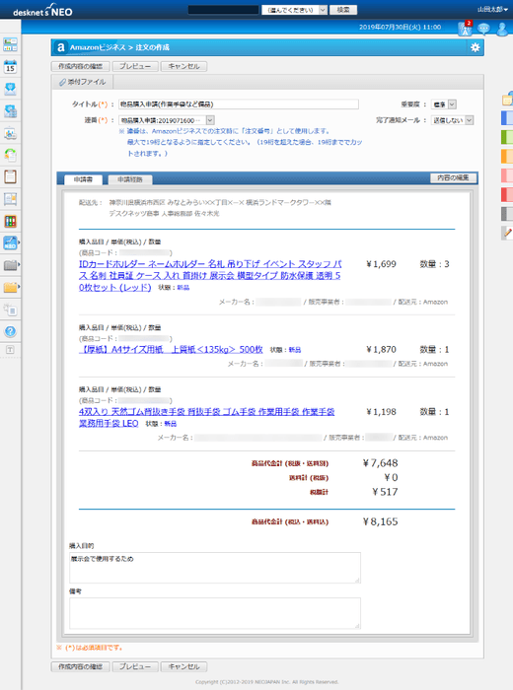This screenshot has width=513, height=690.
Task: Open the portal icon in the left sidebar
Action: coord(10,44)
